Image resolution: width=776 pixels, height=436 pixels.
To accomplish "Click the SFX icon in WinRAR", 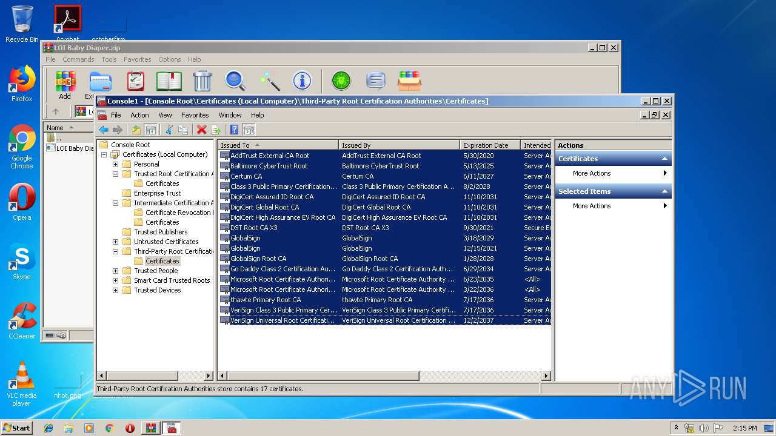I will 409,81.
